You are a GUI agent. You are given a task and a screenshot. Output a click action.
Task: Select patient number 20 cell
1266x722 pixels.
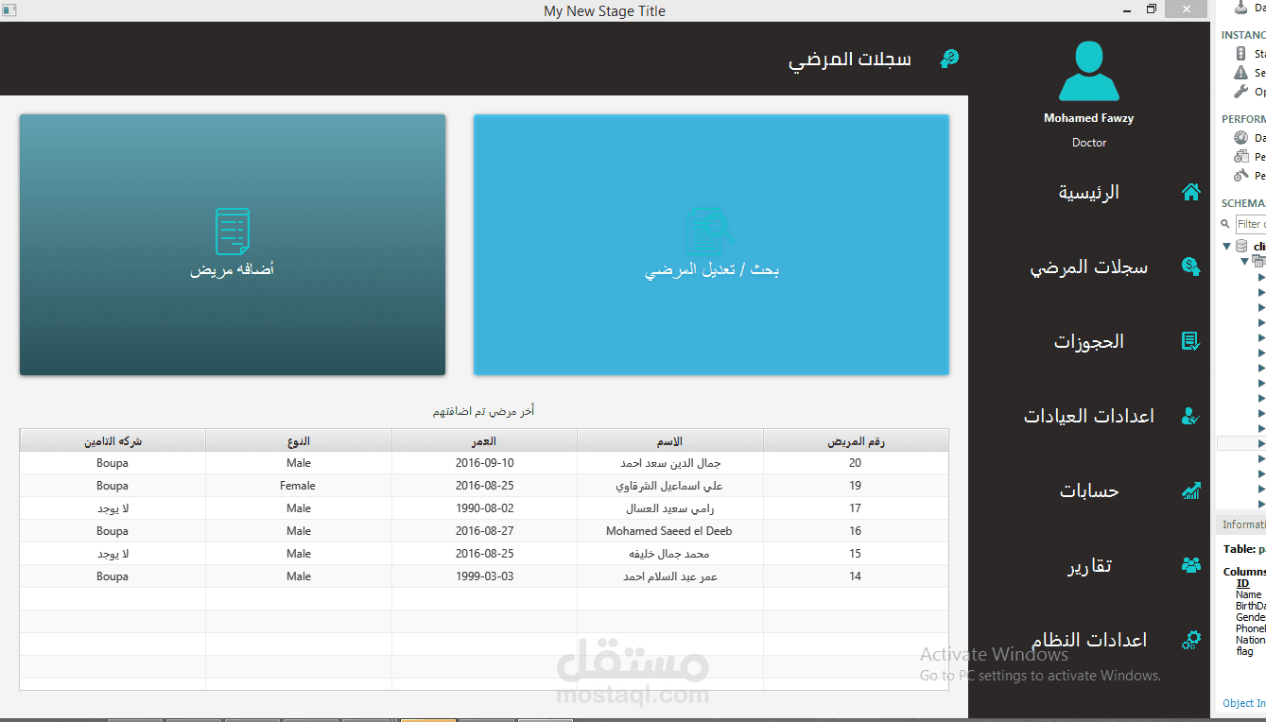coord(856,463)
